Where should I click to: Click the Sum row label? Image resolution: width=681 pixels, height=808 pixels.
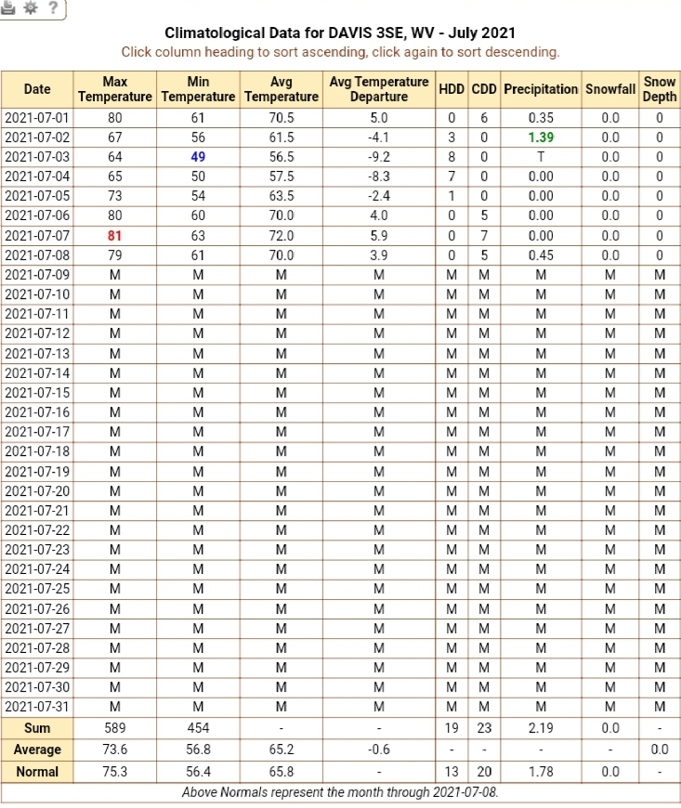[x=37, y=728]
